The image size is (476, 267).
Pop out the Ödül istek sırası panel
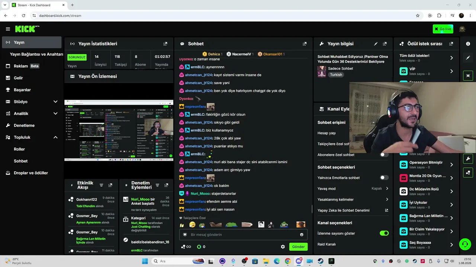[451, 44]
